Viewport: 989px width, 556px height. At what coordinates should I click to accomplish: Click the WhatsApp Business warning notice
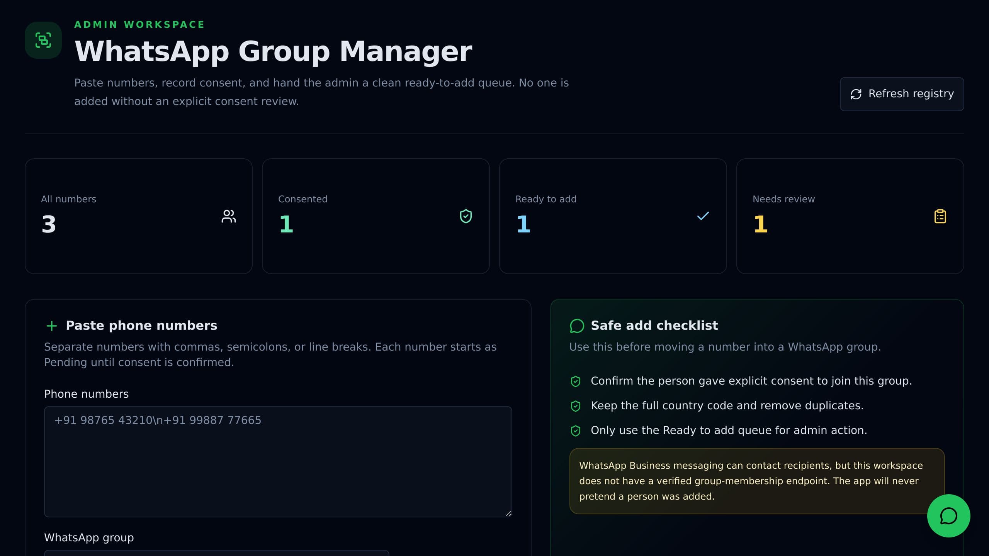point(757,481)
